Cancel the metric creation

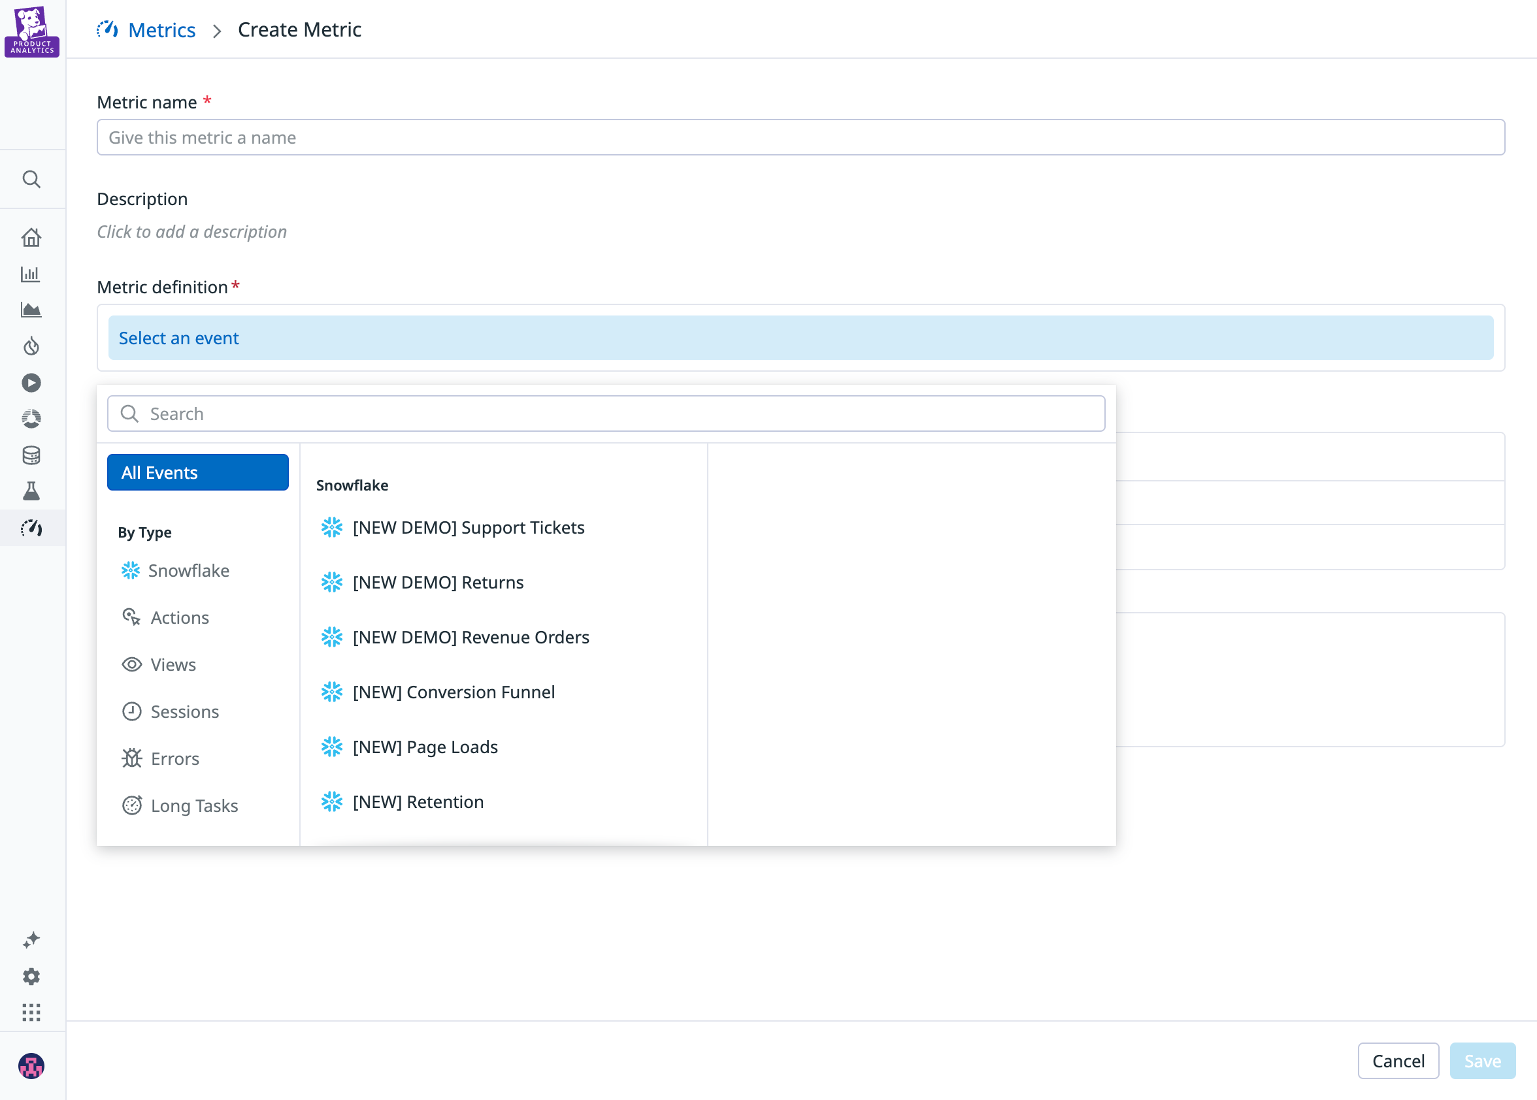(1398, 1061)
